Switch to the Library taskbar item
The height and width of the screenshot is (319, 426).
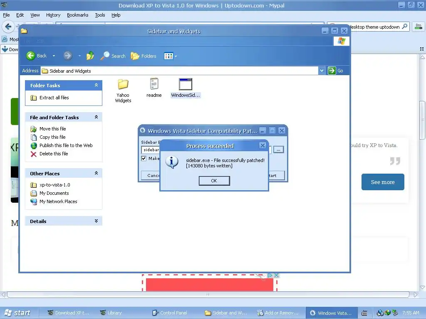click(x=111, y=313)
